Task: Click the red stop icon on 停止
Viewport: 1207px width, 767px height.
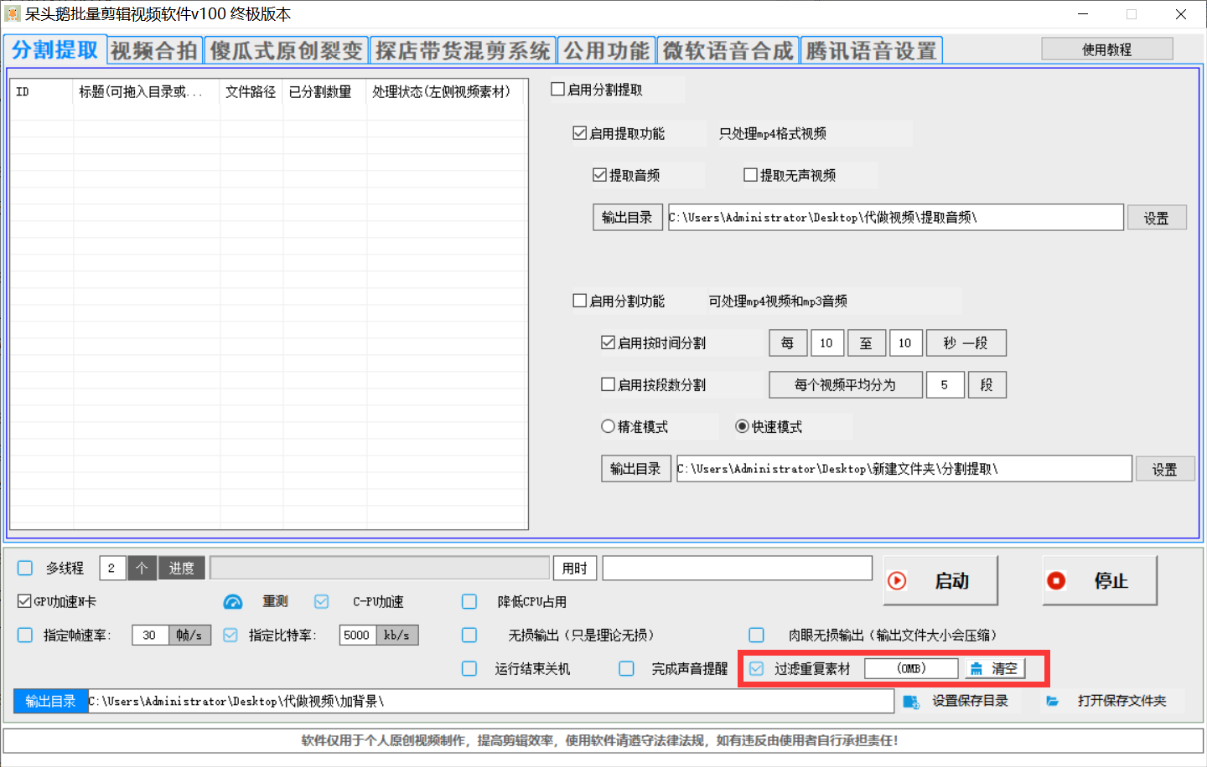Action: coord(1056,580)
